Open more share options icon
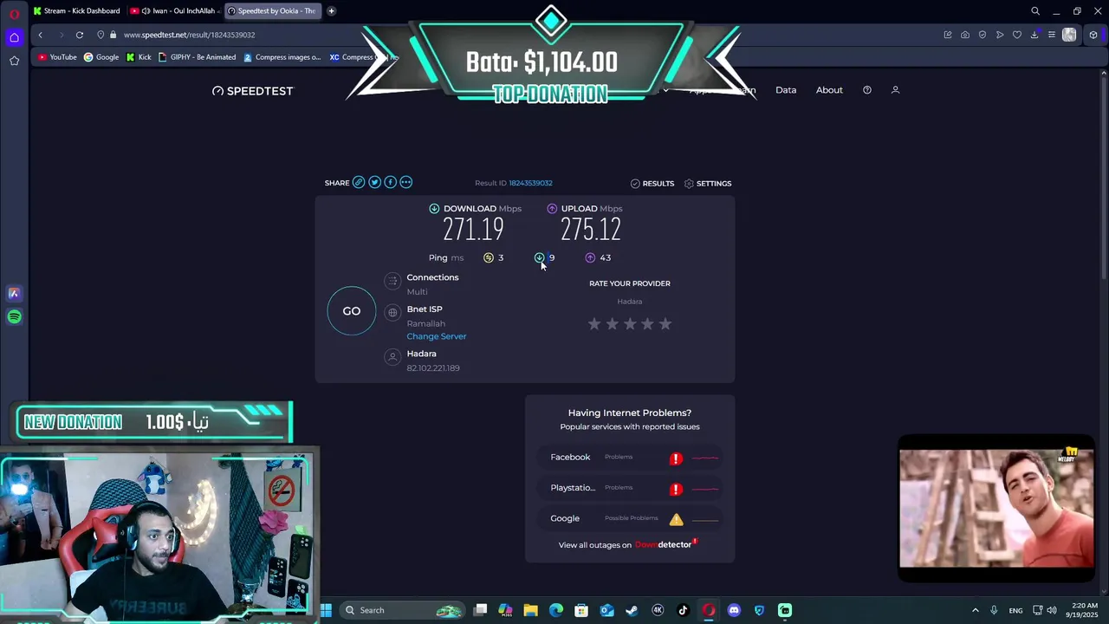 pos(405,182)
